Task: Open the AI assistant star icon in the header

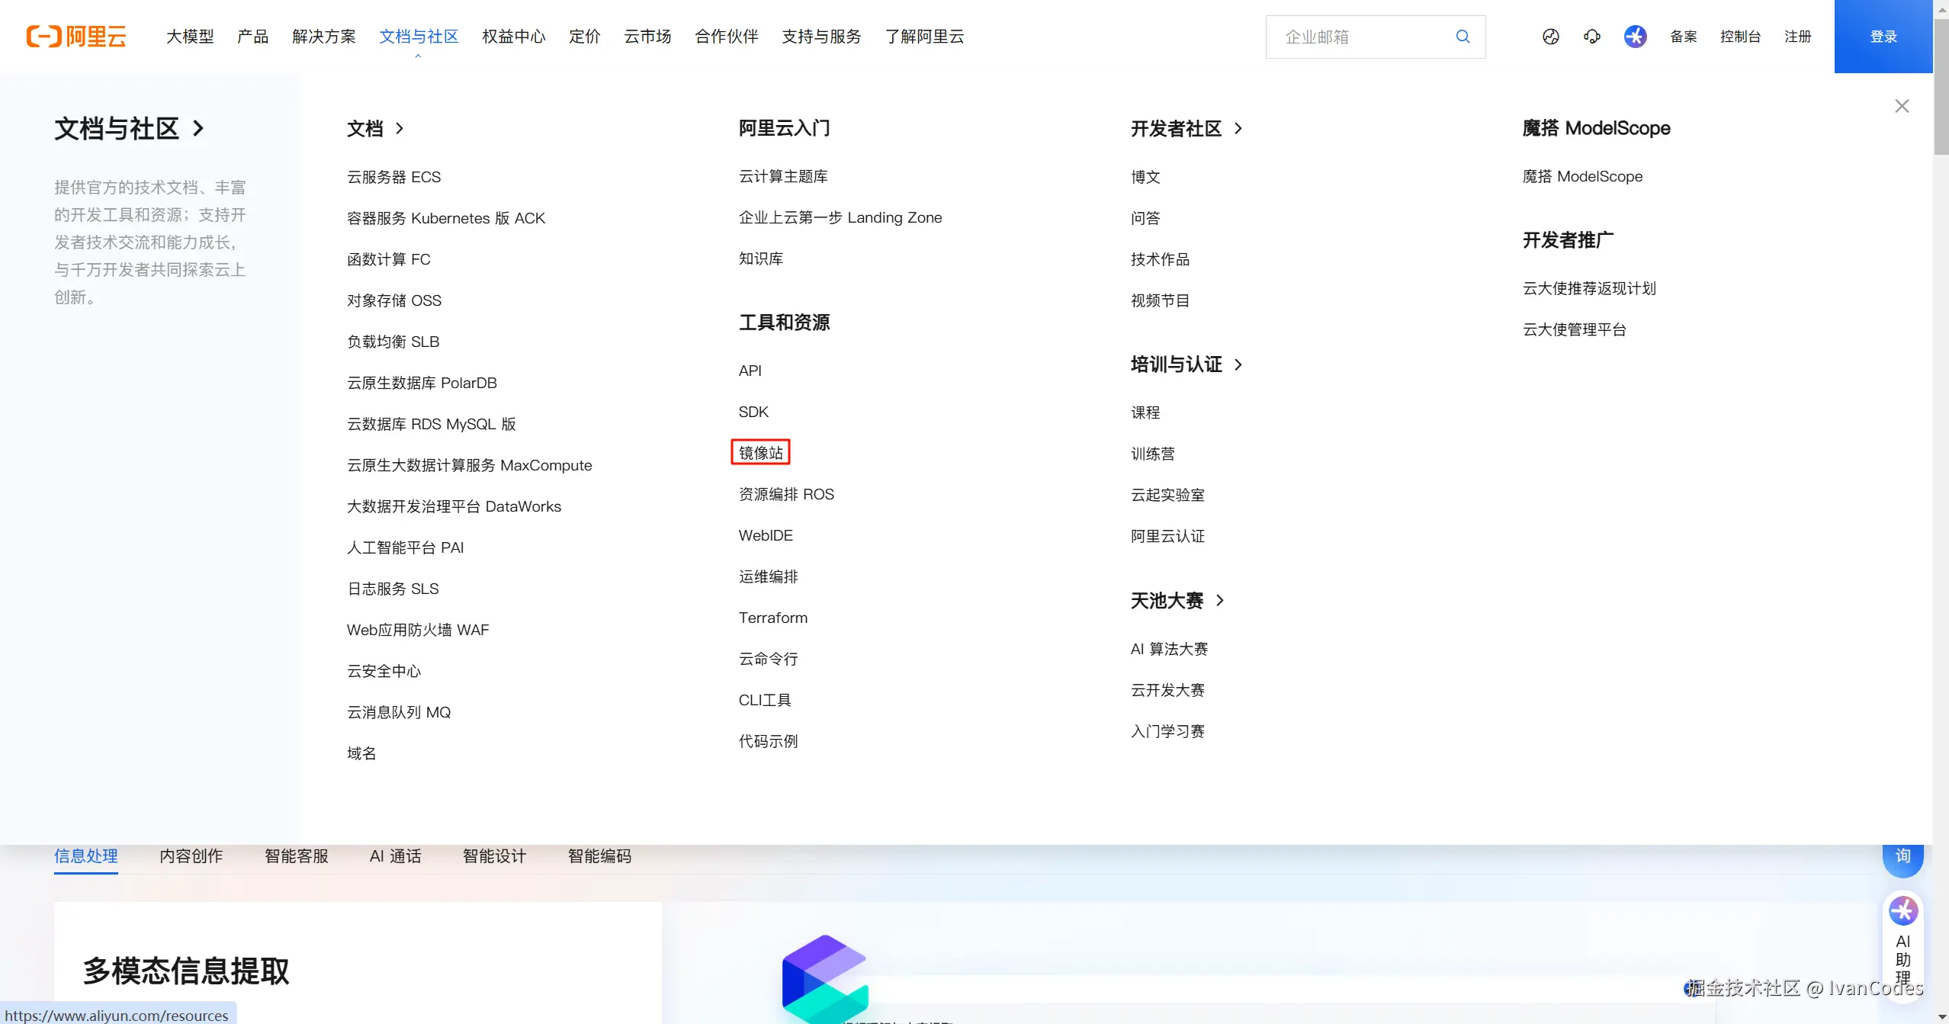Action: (1635, 36)
